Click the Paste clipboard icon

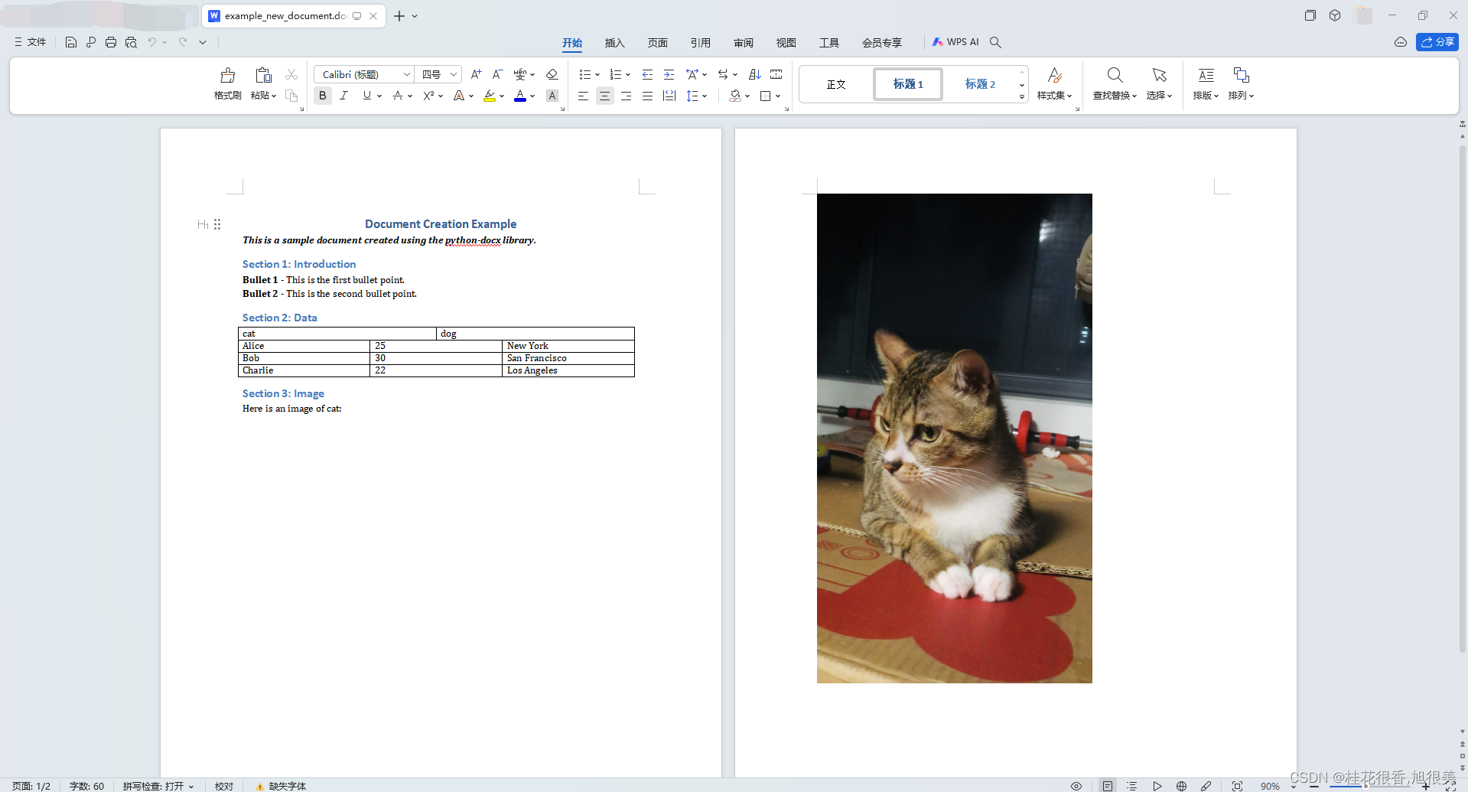click(x=263, y=75)
